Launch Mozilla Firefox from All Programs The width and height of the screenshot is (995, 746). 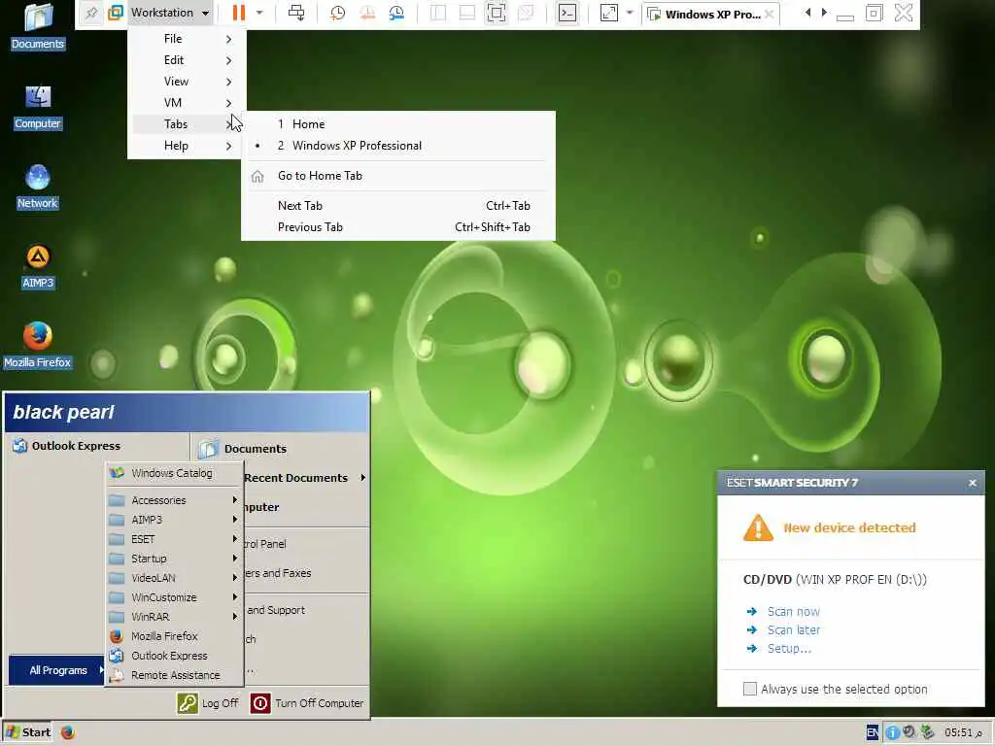click(x=175, y=636)
